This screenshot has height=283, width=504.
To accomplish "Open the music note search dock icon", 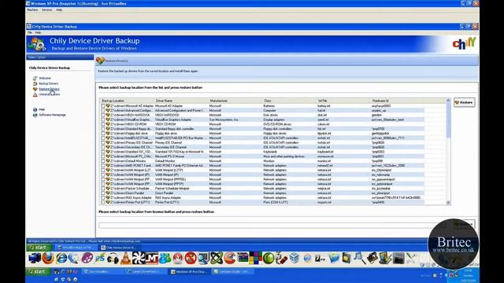I will (359, 258).
